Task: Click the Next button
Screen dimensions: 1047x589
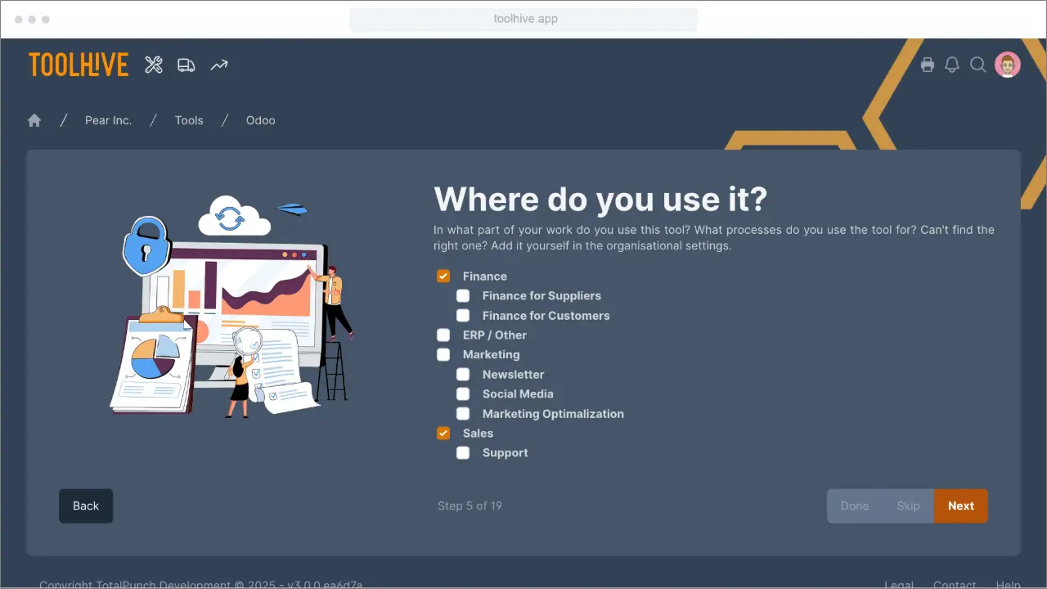Action: (961, 506)
